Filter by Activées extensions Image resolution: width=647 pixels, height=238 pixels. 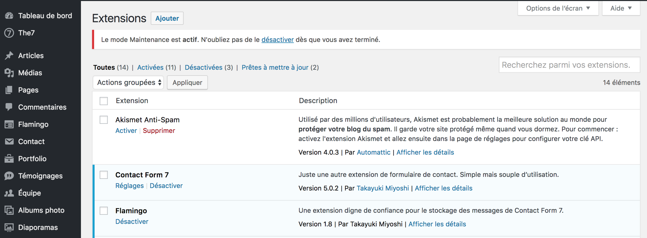150,67
